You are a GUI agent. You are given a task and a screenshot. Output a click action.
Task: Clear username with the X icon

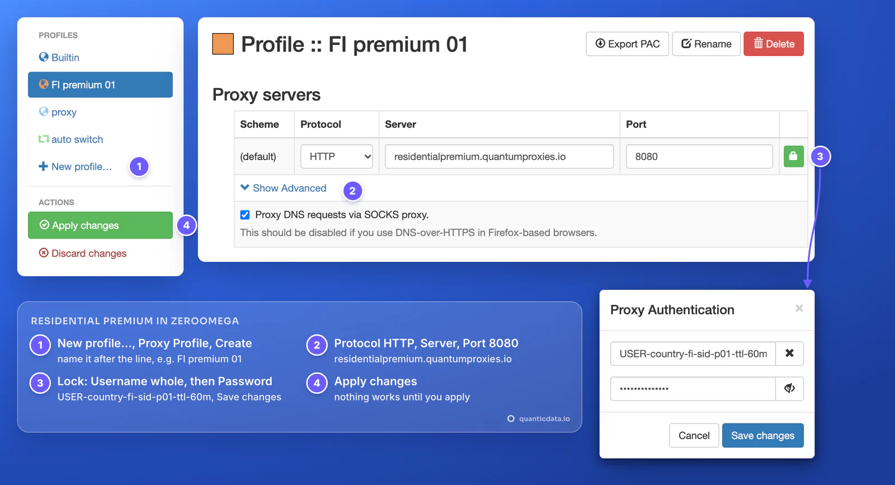coord(789,354)
